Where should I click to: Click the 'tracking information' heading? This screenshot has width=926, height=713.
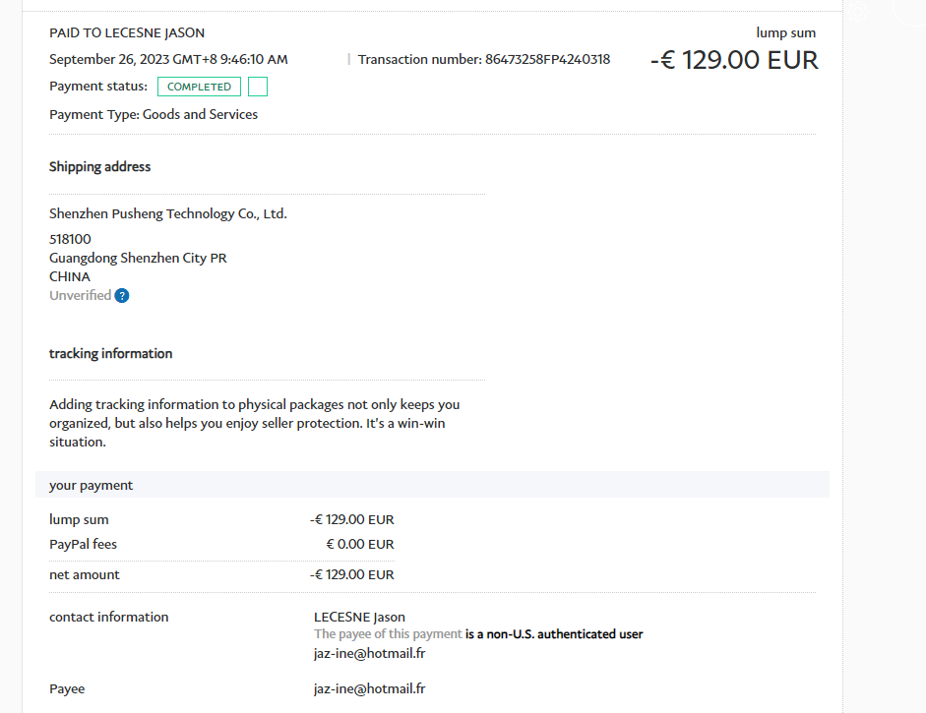coord(110,354)
